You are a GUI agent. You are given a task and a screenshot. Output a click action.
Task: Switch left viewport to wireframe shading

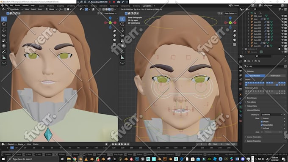click(x=104, y=9)
